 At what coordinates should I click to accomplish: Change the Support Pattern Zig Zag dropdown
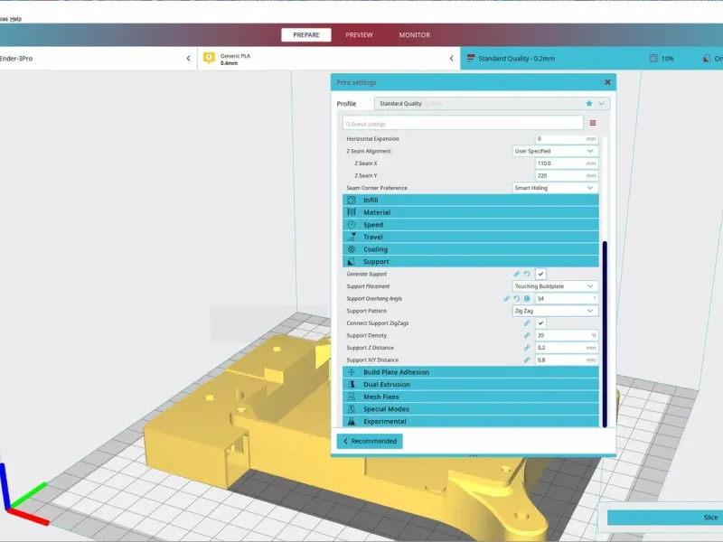click(555, 311)
